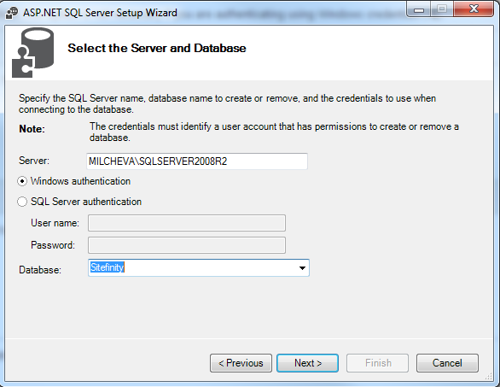Click the Password field
Viewport: 500px width, 387px height.
pos(187,245)
